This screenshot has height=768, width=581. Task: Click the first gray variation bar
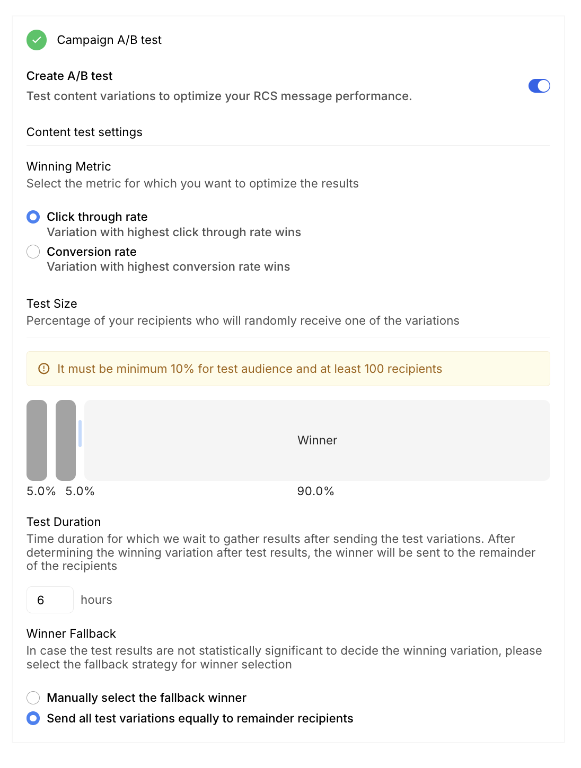37,440
